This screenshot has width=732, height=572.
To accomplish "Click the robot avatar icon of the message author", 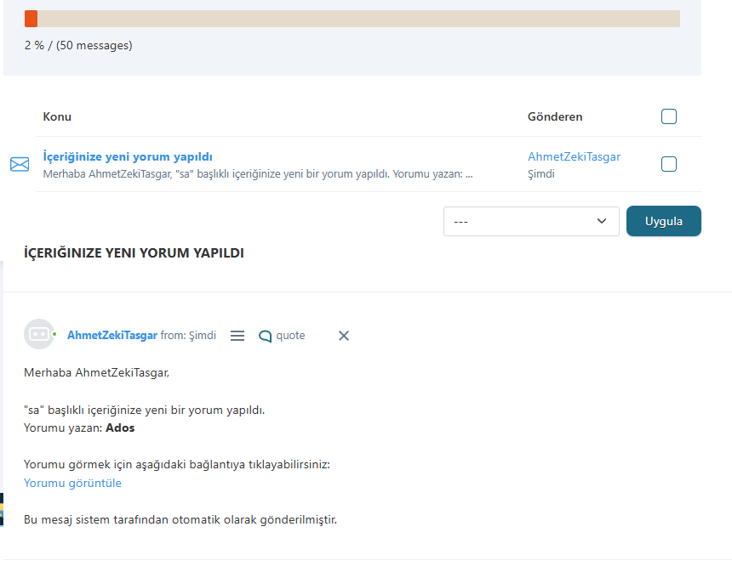I will 38,335.
